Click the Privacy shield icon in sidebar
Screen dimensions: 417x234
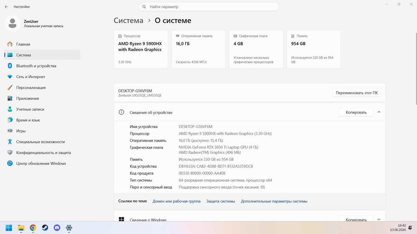[x=10, y=153]
